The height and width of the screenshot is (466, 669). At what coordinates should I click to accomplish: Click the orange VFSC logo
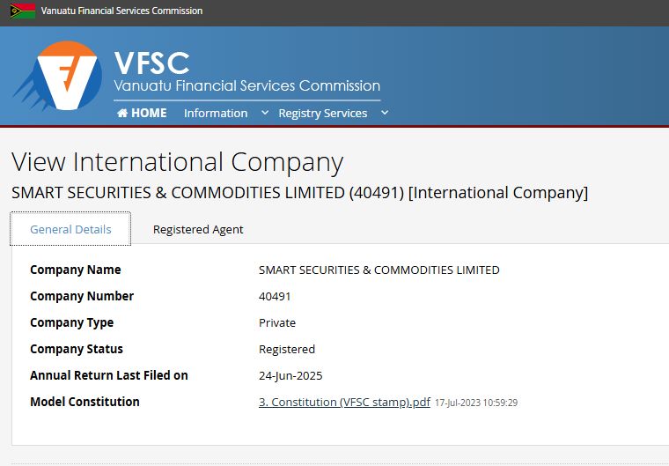[x=67, y=77]
